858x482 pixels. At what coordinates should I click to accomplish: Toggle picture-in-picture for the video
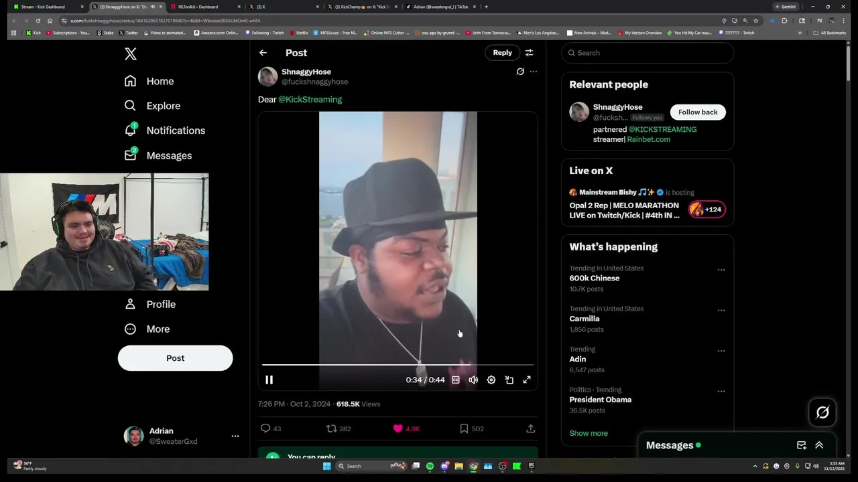509,380
